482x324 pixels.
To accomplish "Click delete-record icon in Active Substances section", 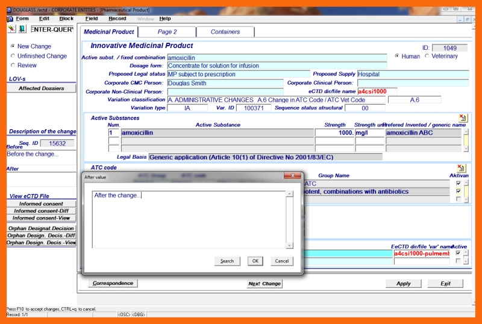I will [463, 117].
